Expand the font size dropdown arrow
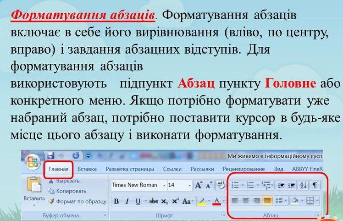The width and height of the screenshot is (343, 221). click(189, 185)
